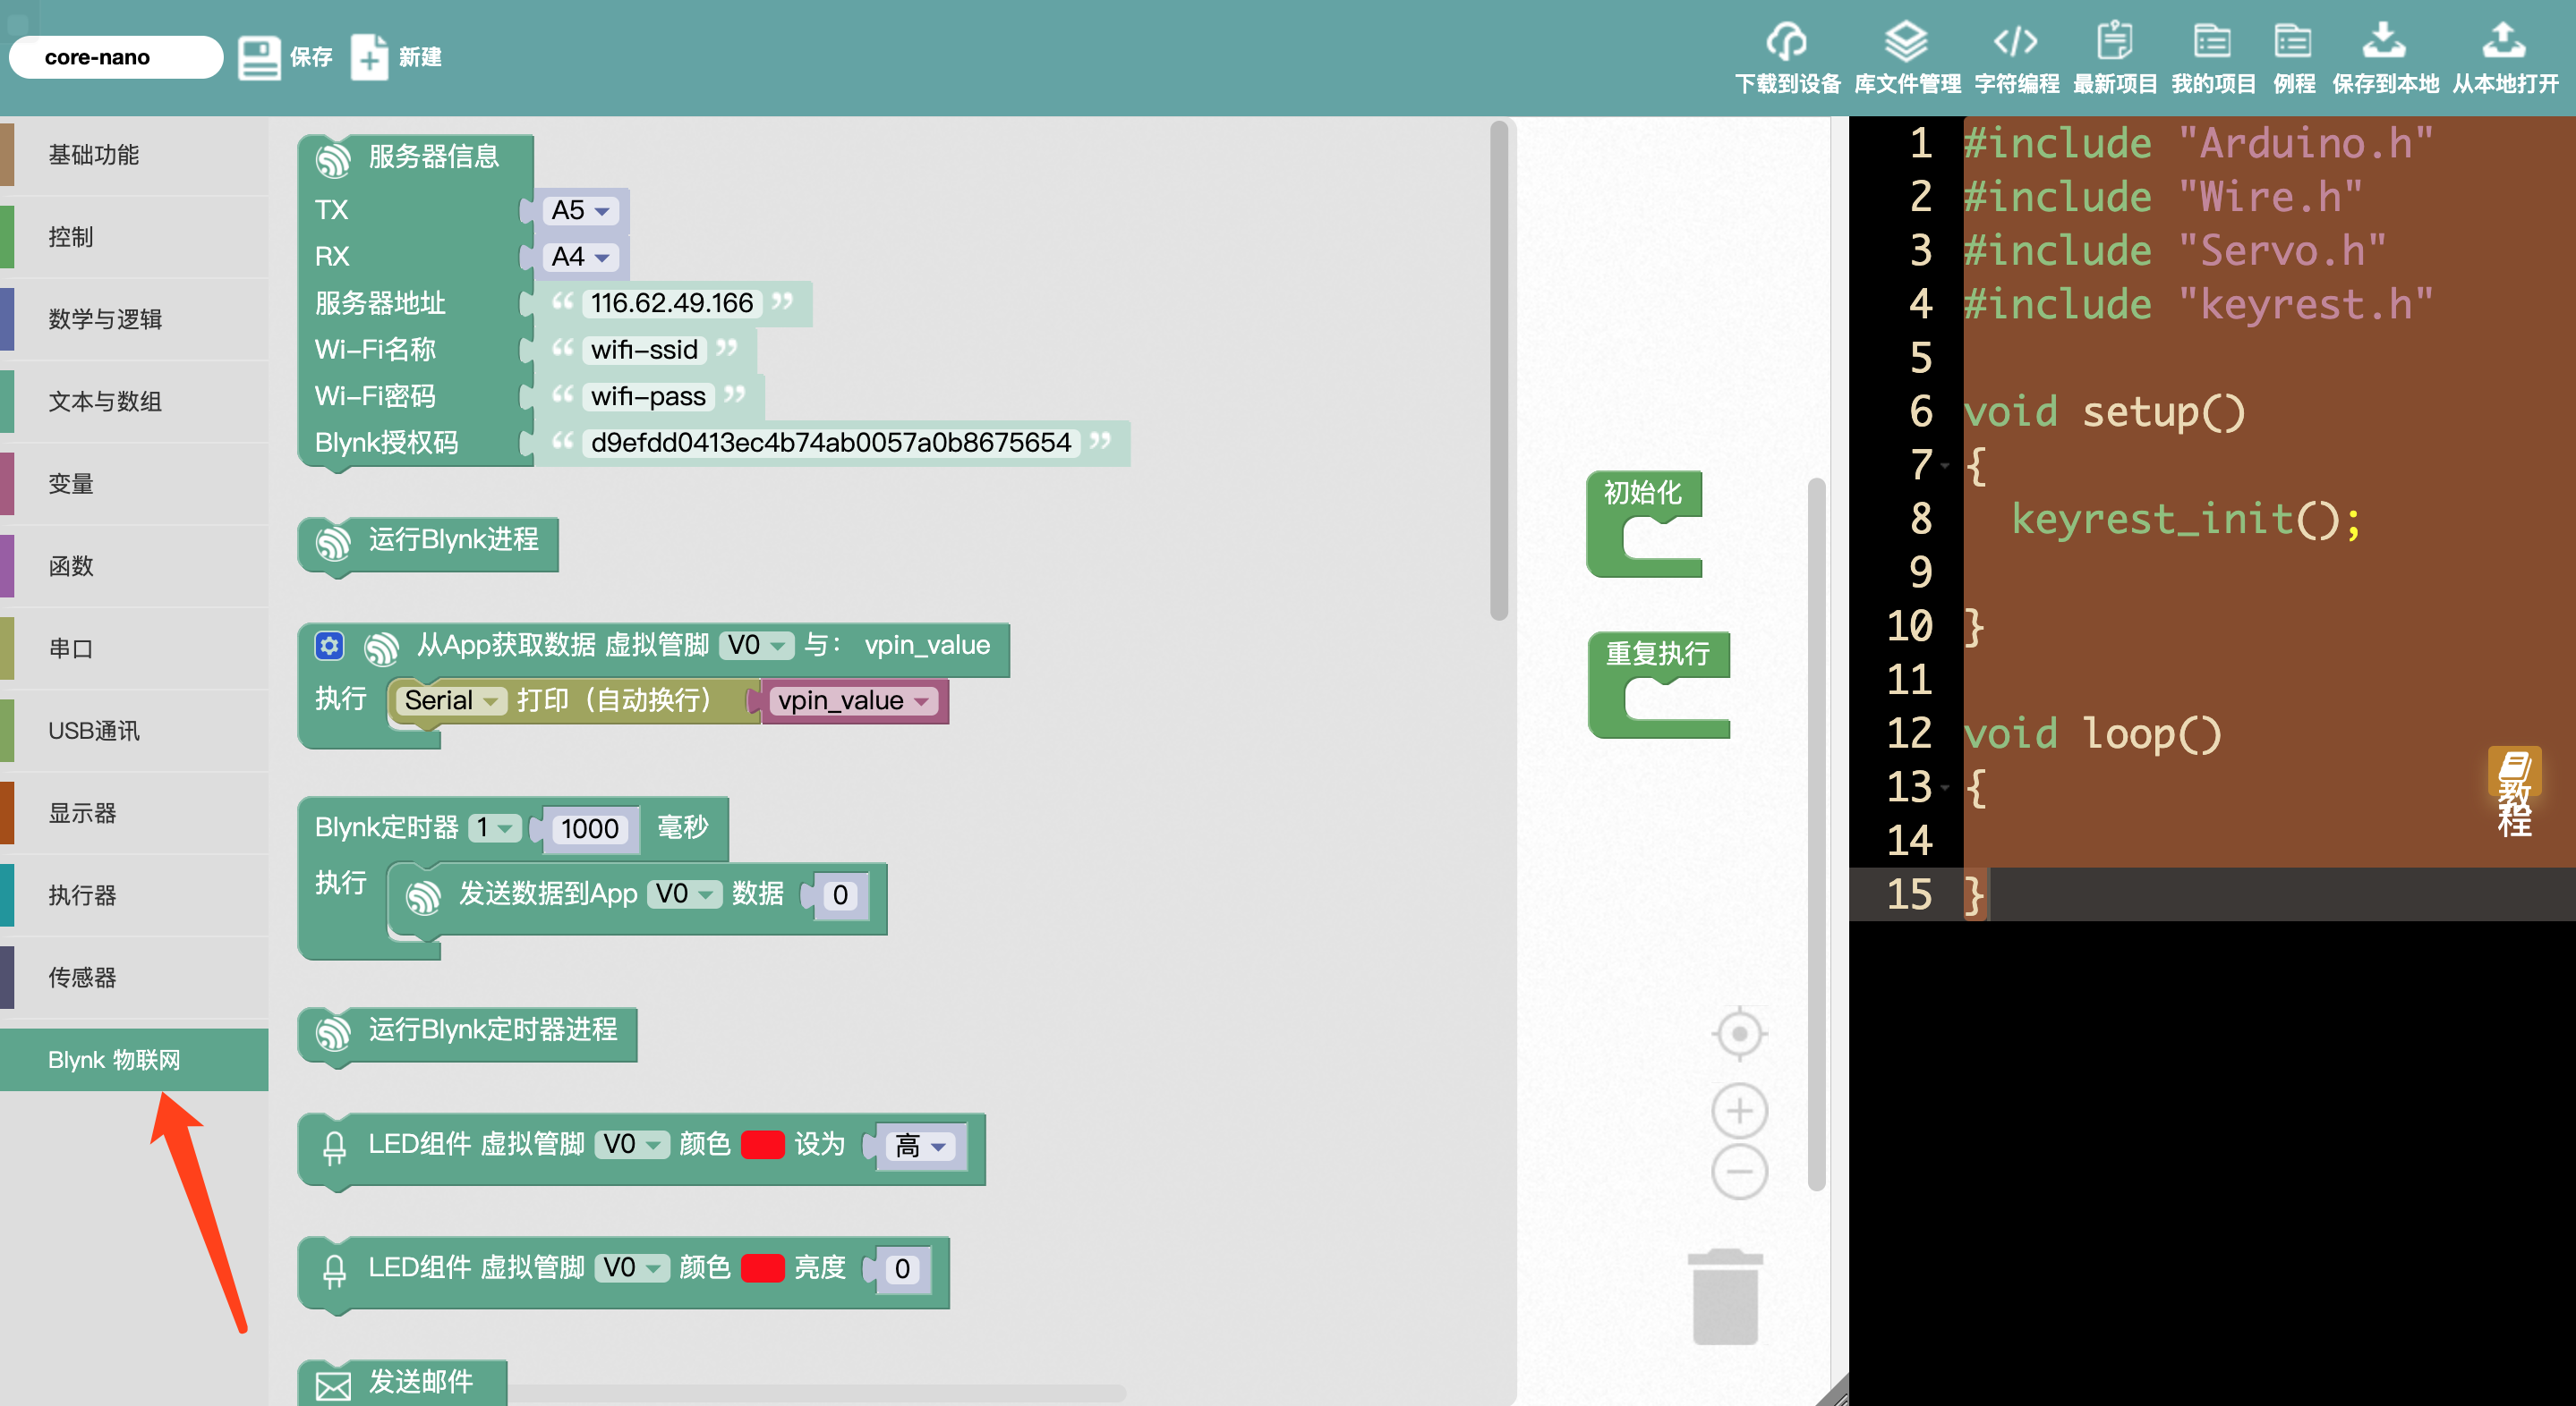2576x1406 pixels.
Task: Open Serial dropdown in print block
Action: (450, 700)
